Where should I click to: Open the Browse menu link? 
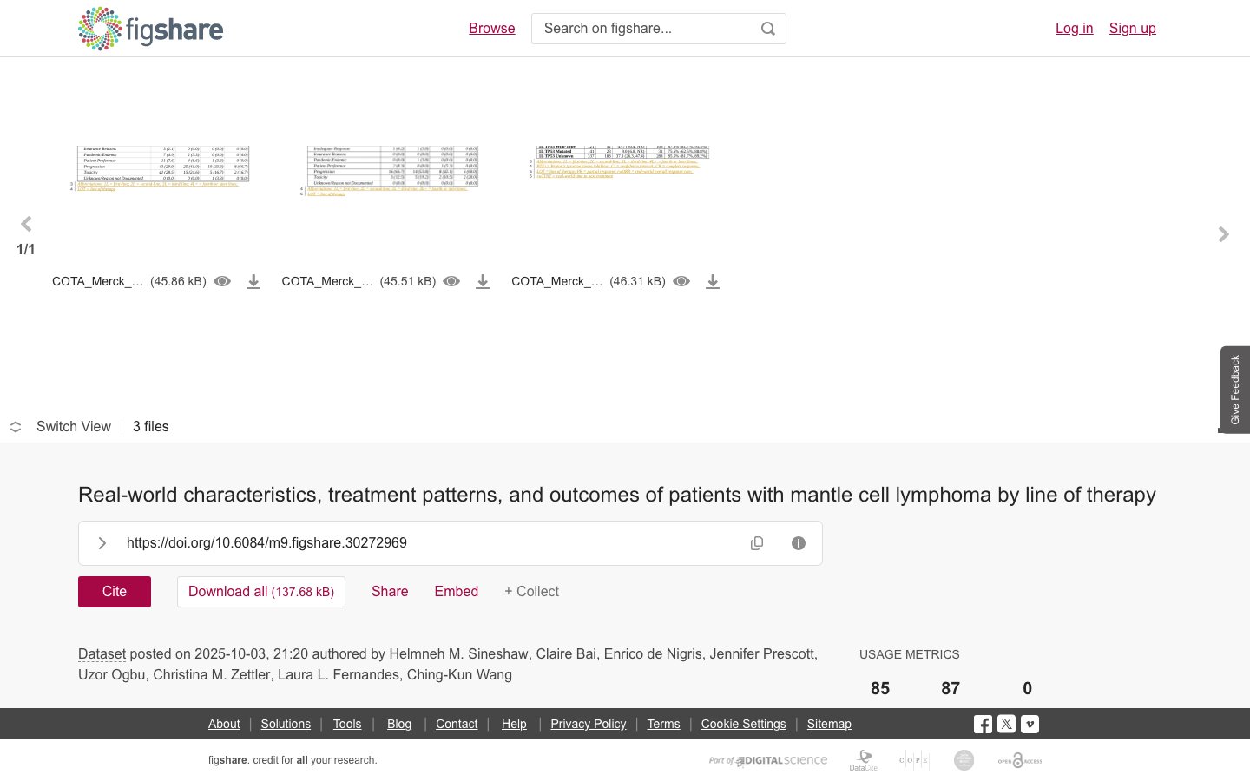(x=492, y=29)
